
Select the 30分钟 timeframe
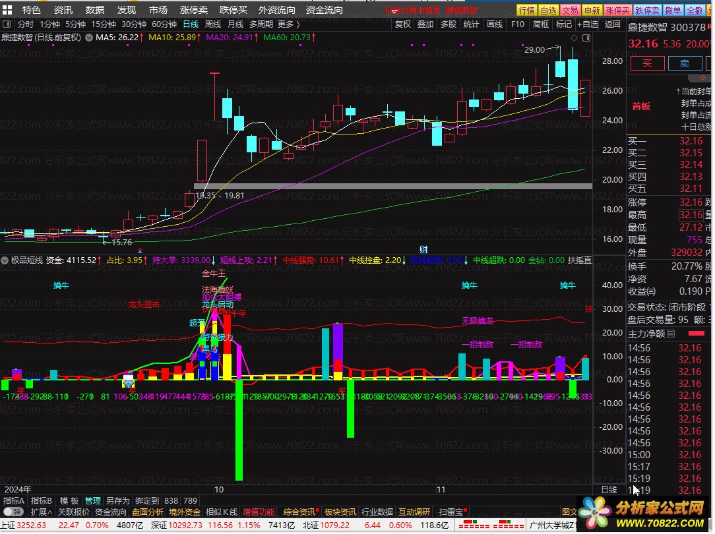(134, 24)
